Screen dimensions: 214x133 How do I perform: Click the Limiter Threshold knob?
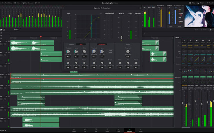click(128, 51)
